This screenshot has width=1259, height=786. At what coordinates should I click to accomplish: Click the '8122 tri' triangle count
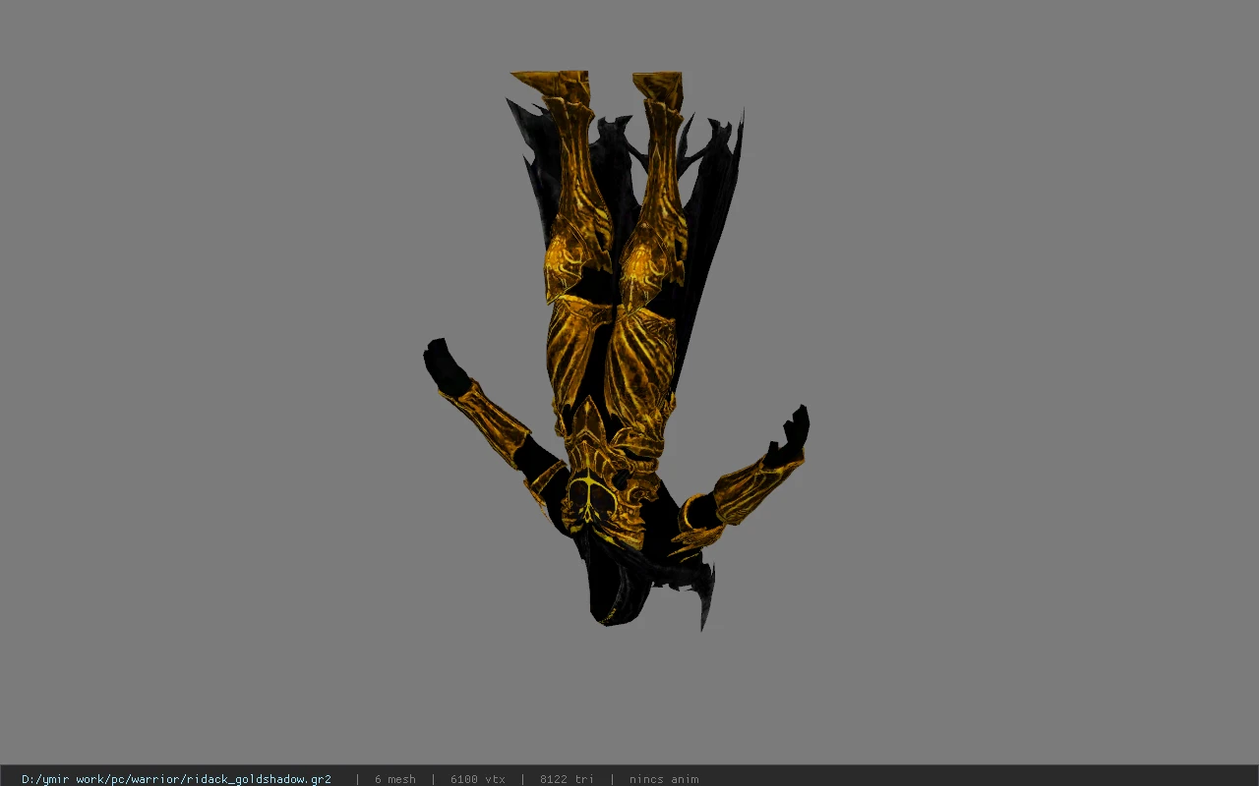tap(567, 779)
